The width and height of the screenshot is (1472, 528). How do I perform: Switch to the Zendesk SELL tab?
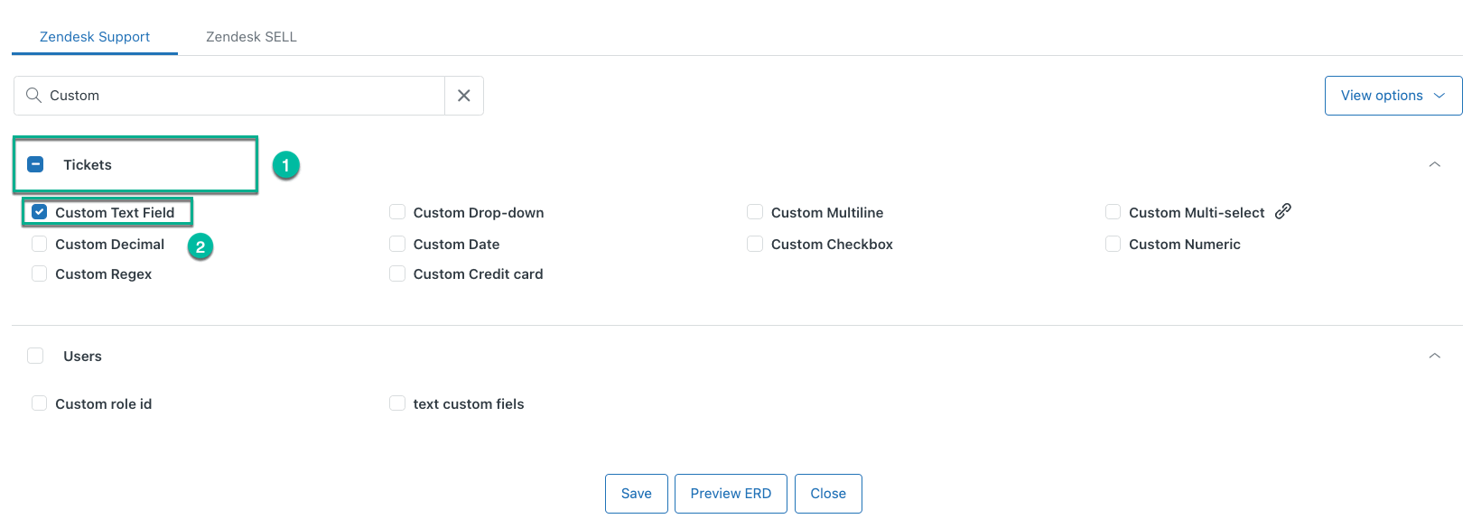point(251,37)
